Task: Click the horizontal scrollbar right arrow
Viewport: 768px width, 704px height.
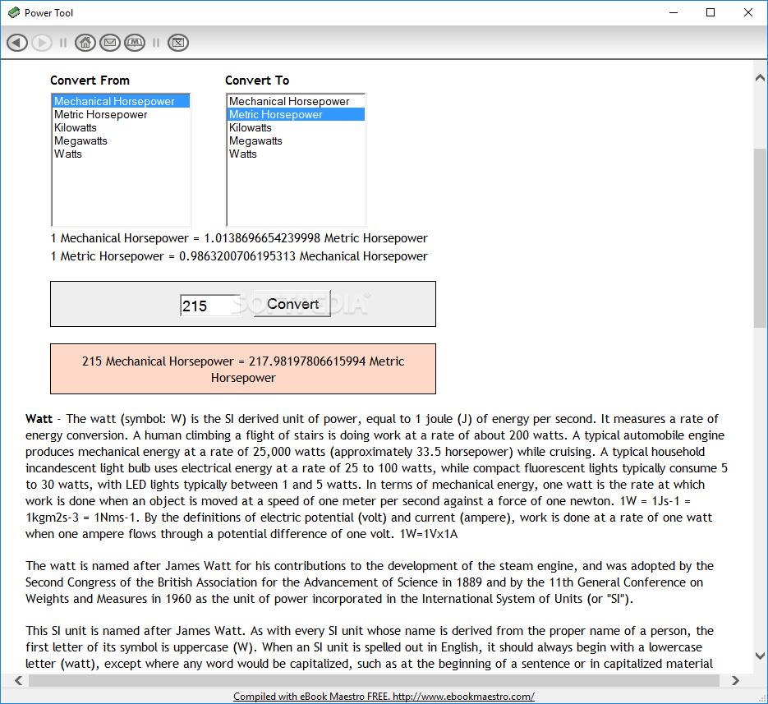Action: click(x=734, y=680)
